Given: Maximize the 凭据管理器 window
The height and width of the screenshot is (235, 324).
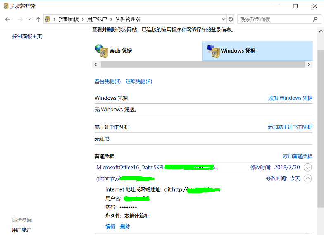Looking at the screenshot, I should [295, 6].
